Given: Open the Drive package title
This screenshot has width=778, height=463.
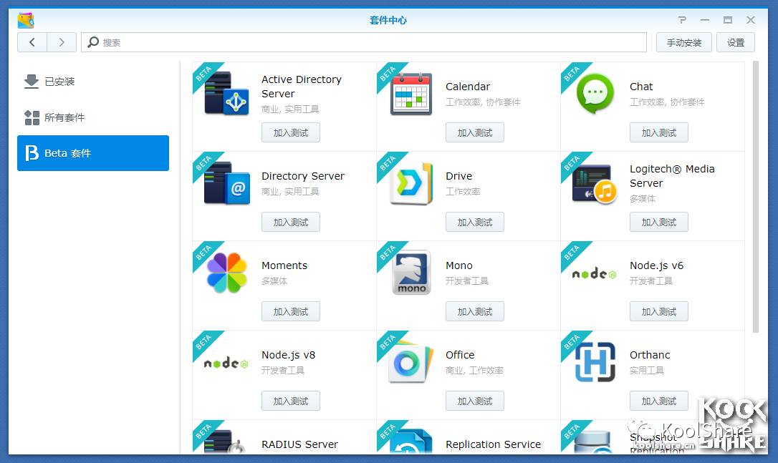Looking at the screenshot, I should [459, 176].
